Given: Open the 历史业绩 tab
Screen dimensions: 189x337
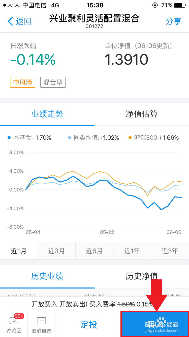Looking at the screenshot, I should click(x=47, y=276).
